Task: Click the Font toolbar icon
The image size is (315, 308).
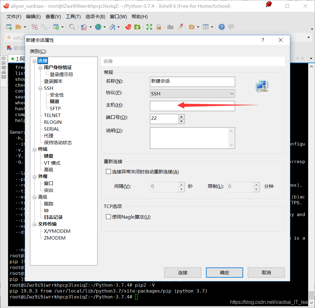Action: tap(112, 27)
